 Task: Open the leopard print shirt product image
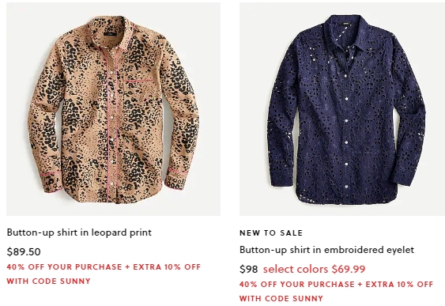(x=113, y=109)
